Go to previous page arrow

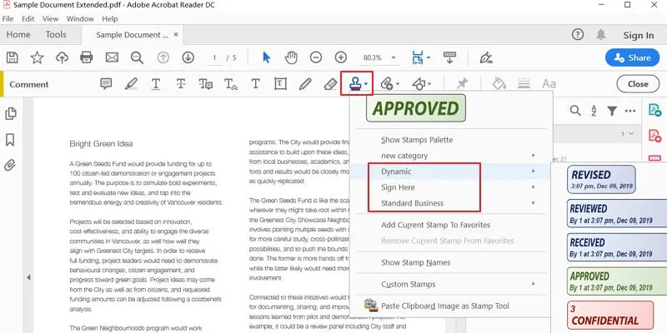point(163,57)
